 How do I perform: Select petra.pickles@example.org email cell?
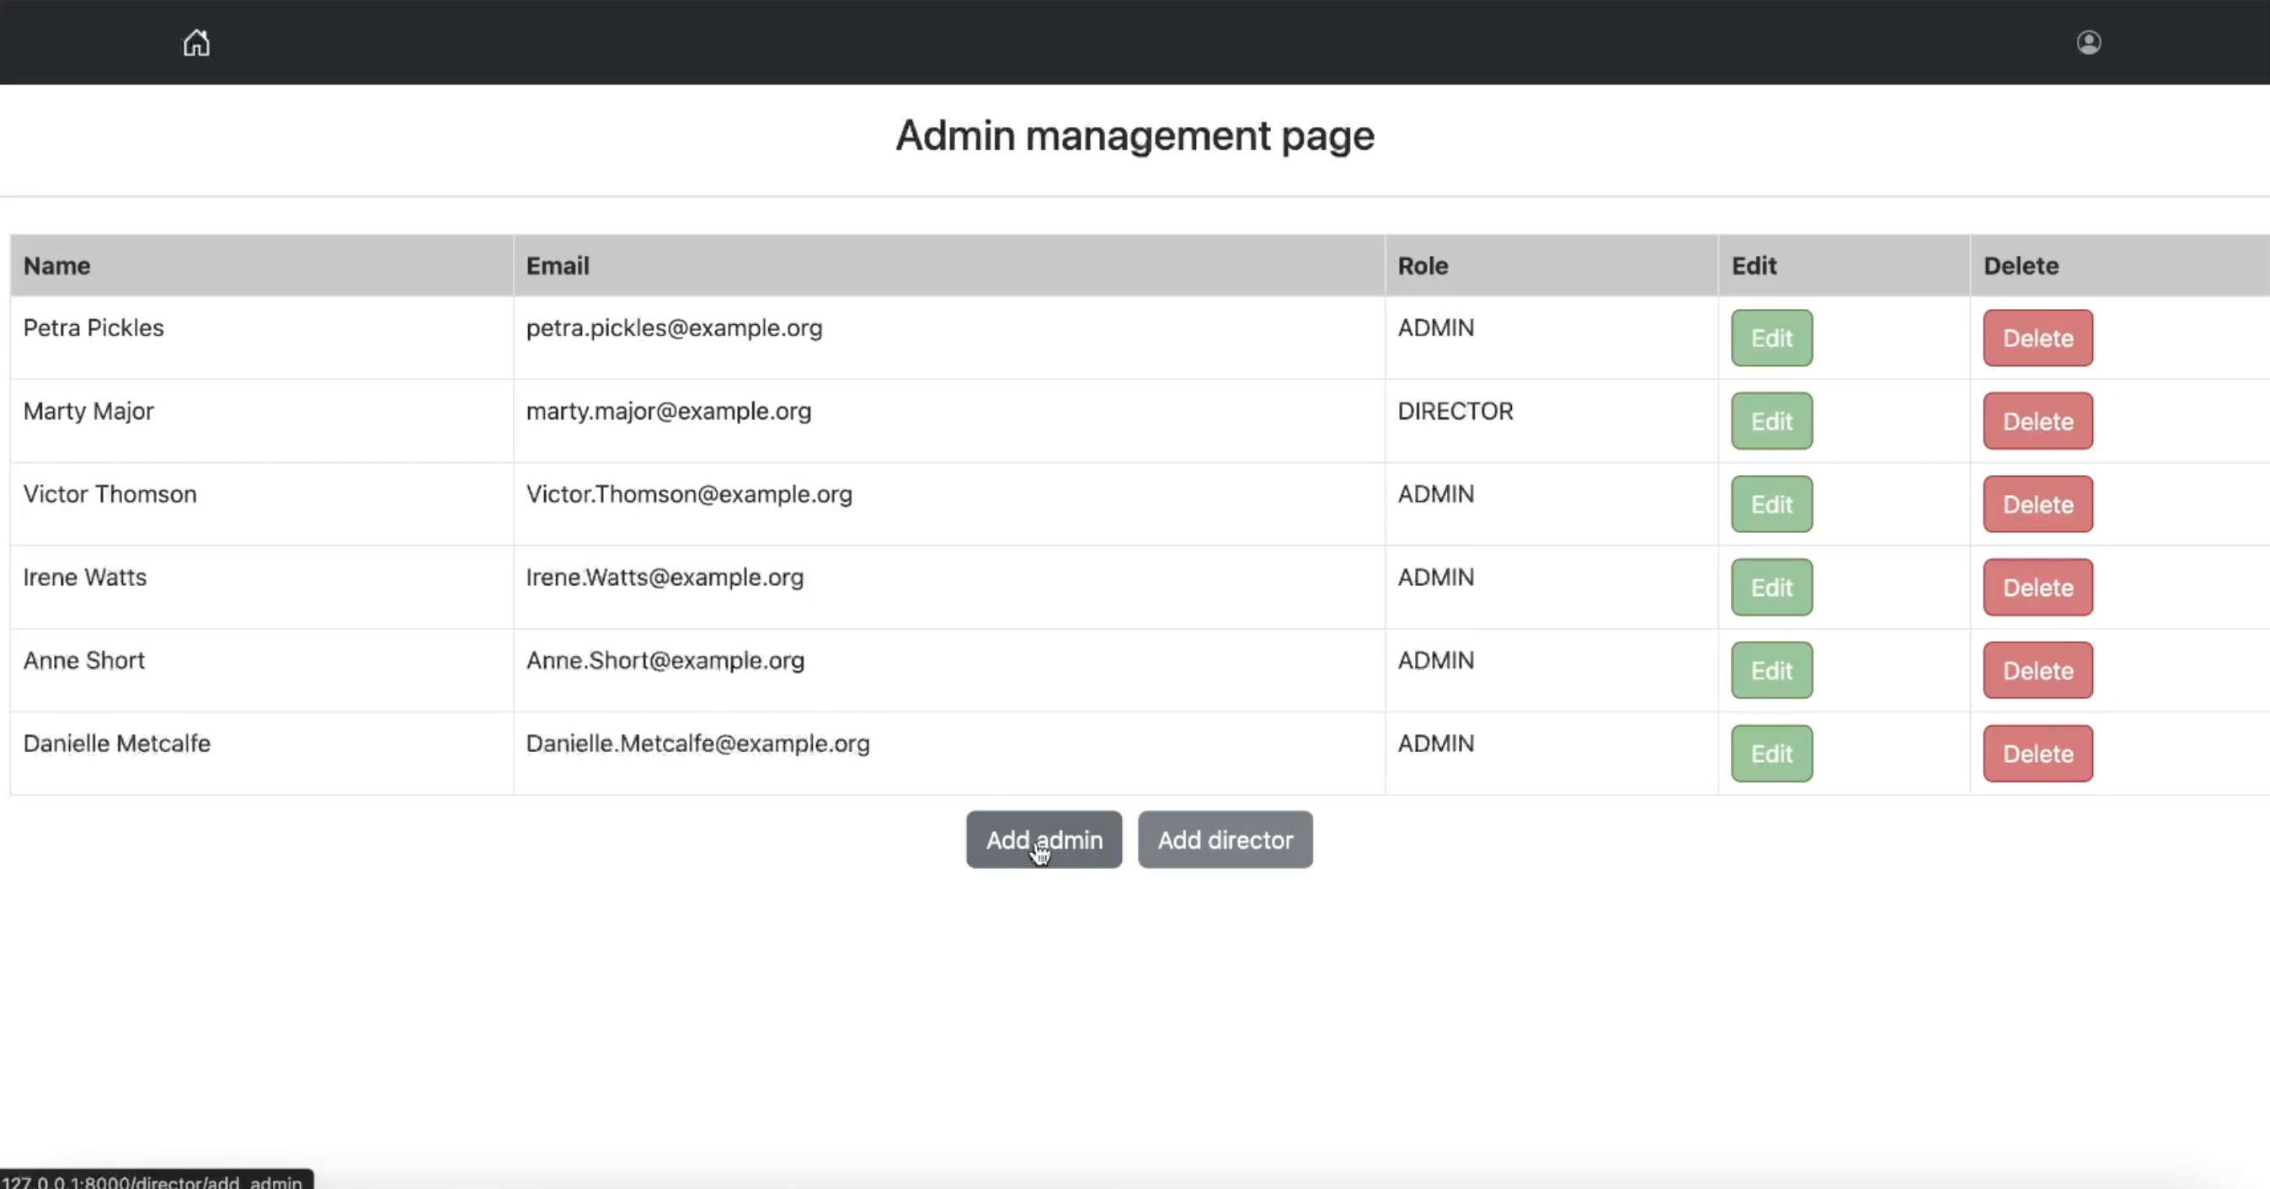674,328
